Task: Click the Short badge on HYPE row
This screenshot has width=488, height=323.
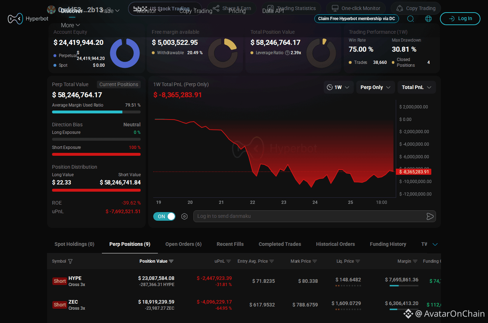Action: pyautogui.click(x=60, y=281)
